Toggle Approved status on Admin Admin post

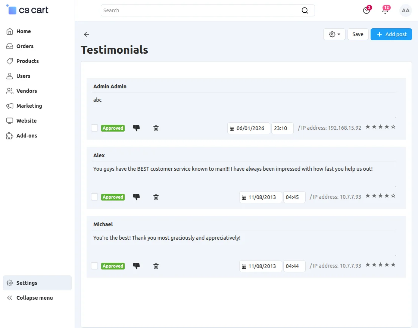(x=113, y=128)
